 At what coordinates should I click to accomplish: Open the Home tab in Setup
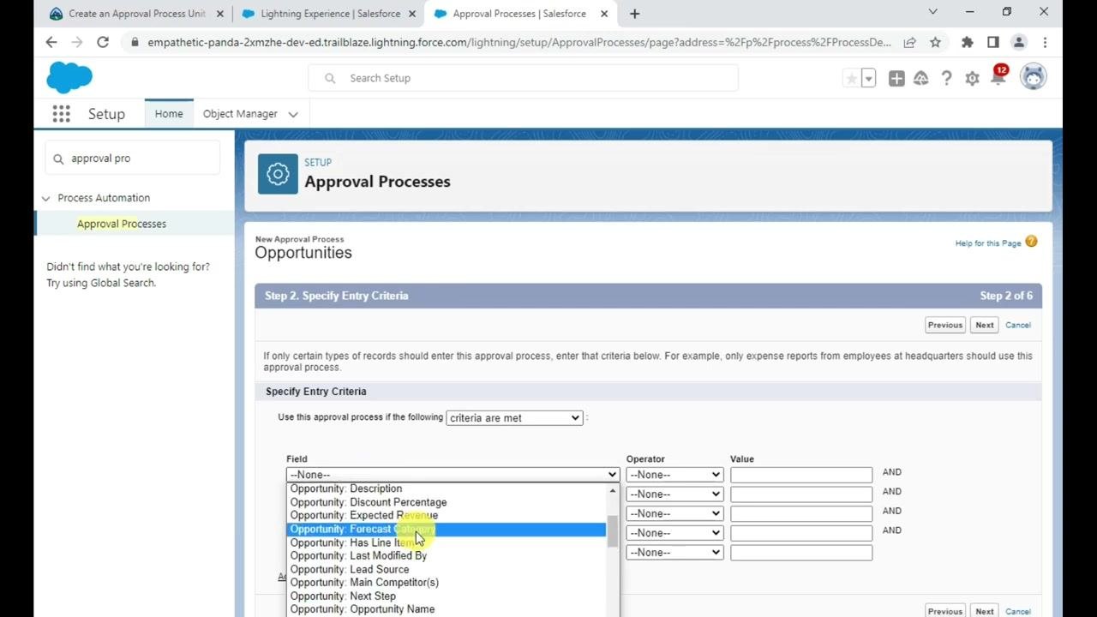[x=169, y=114]
